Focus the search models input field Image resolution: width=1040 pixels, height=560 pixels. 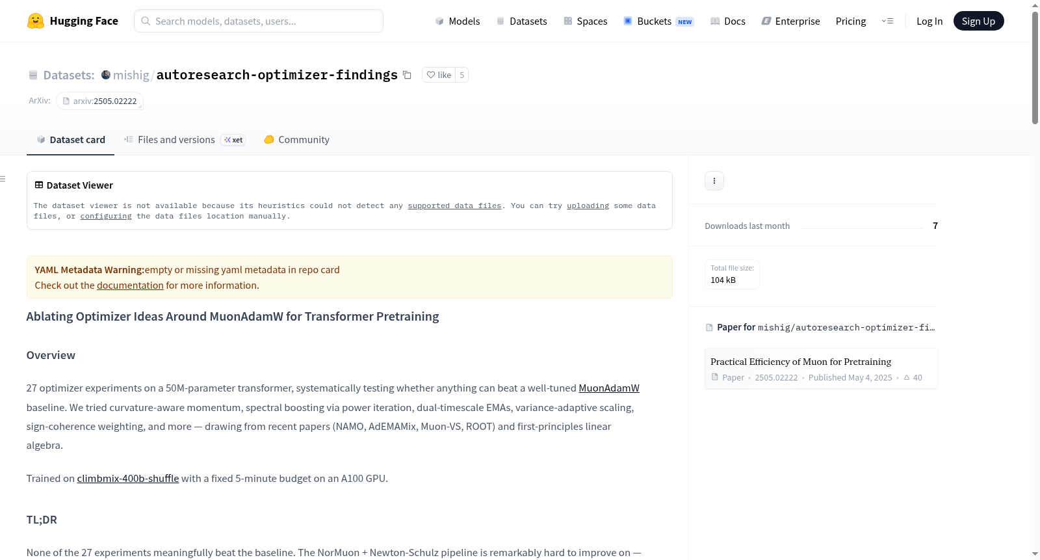click(259, 21)
